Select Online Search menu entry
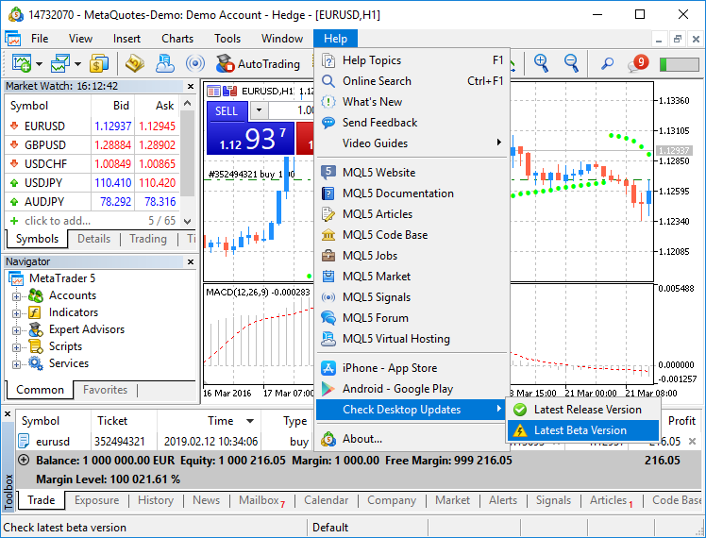 [412, 81]
